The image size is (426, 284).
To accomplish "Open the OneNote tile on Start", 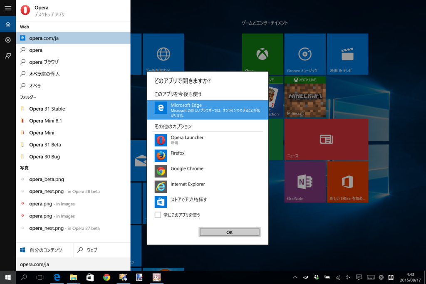I will click(305, 182).
